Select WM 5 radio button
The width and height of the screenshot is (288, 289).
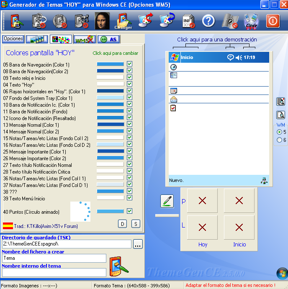click(279, 132)
